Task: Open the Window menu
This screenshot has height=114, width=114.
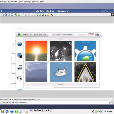Action: coord(35,2)
